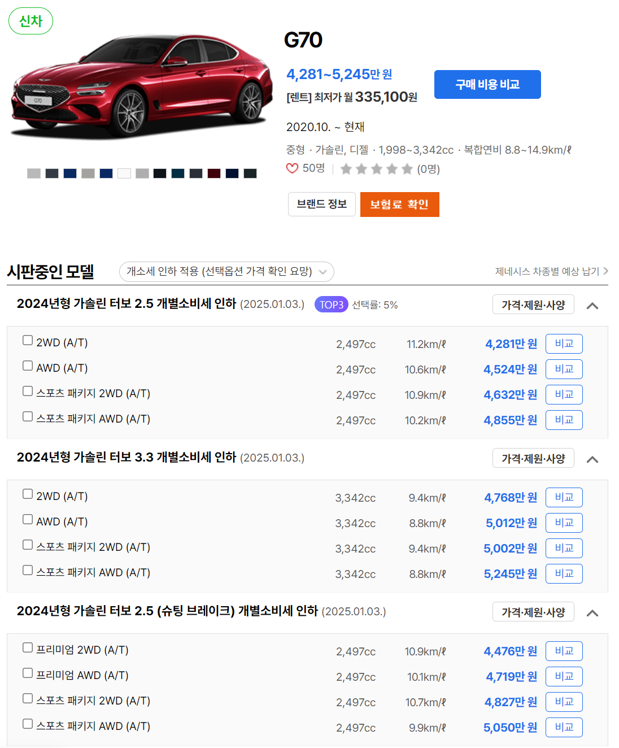This screenshot has width=619, height=748.
Task: Click the first gray rating star
Action: click(346, 169)
